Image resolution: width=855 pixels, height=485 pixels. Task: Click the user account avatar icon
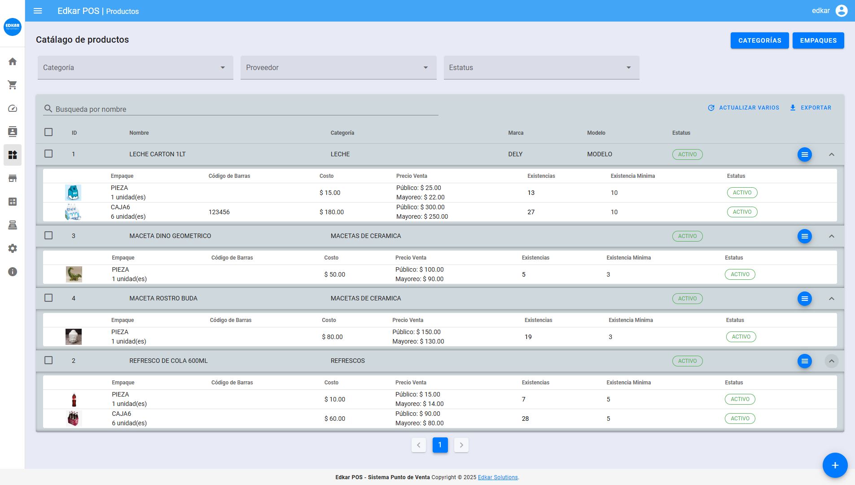(841, 11)
